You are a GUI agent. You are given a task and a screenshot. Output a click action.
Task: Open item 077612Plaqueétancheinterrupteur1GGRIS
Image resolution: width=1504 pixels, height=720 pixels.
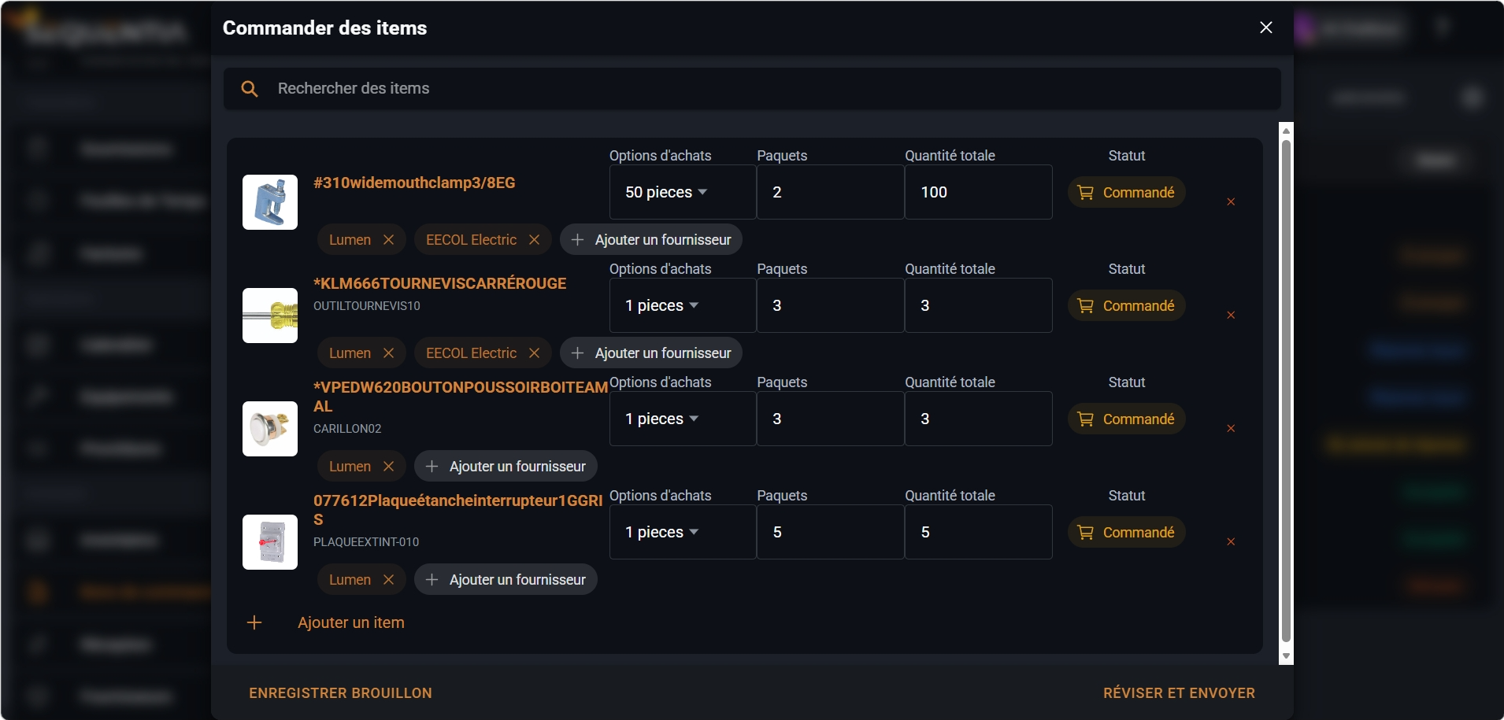pos(457,510)
